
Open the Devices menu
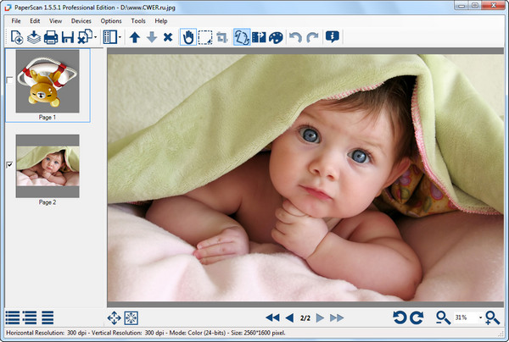(81, 20)
